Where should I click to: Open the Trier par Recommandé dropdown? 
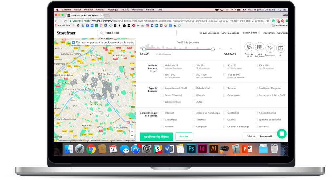tap(266, 136)
